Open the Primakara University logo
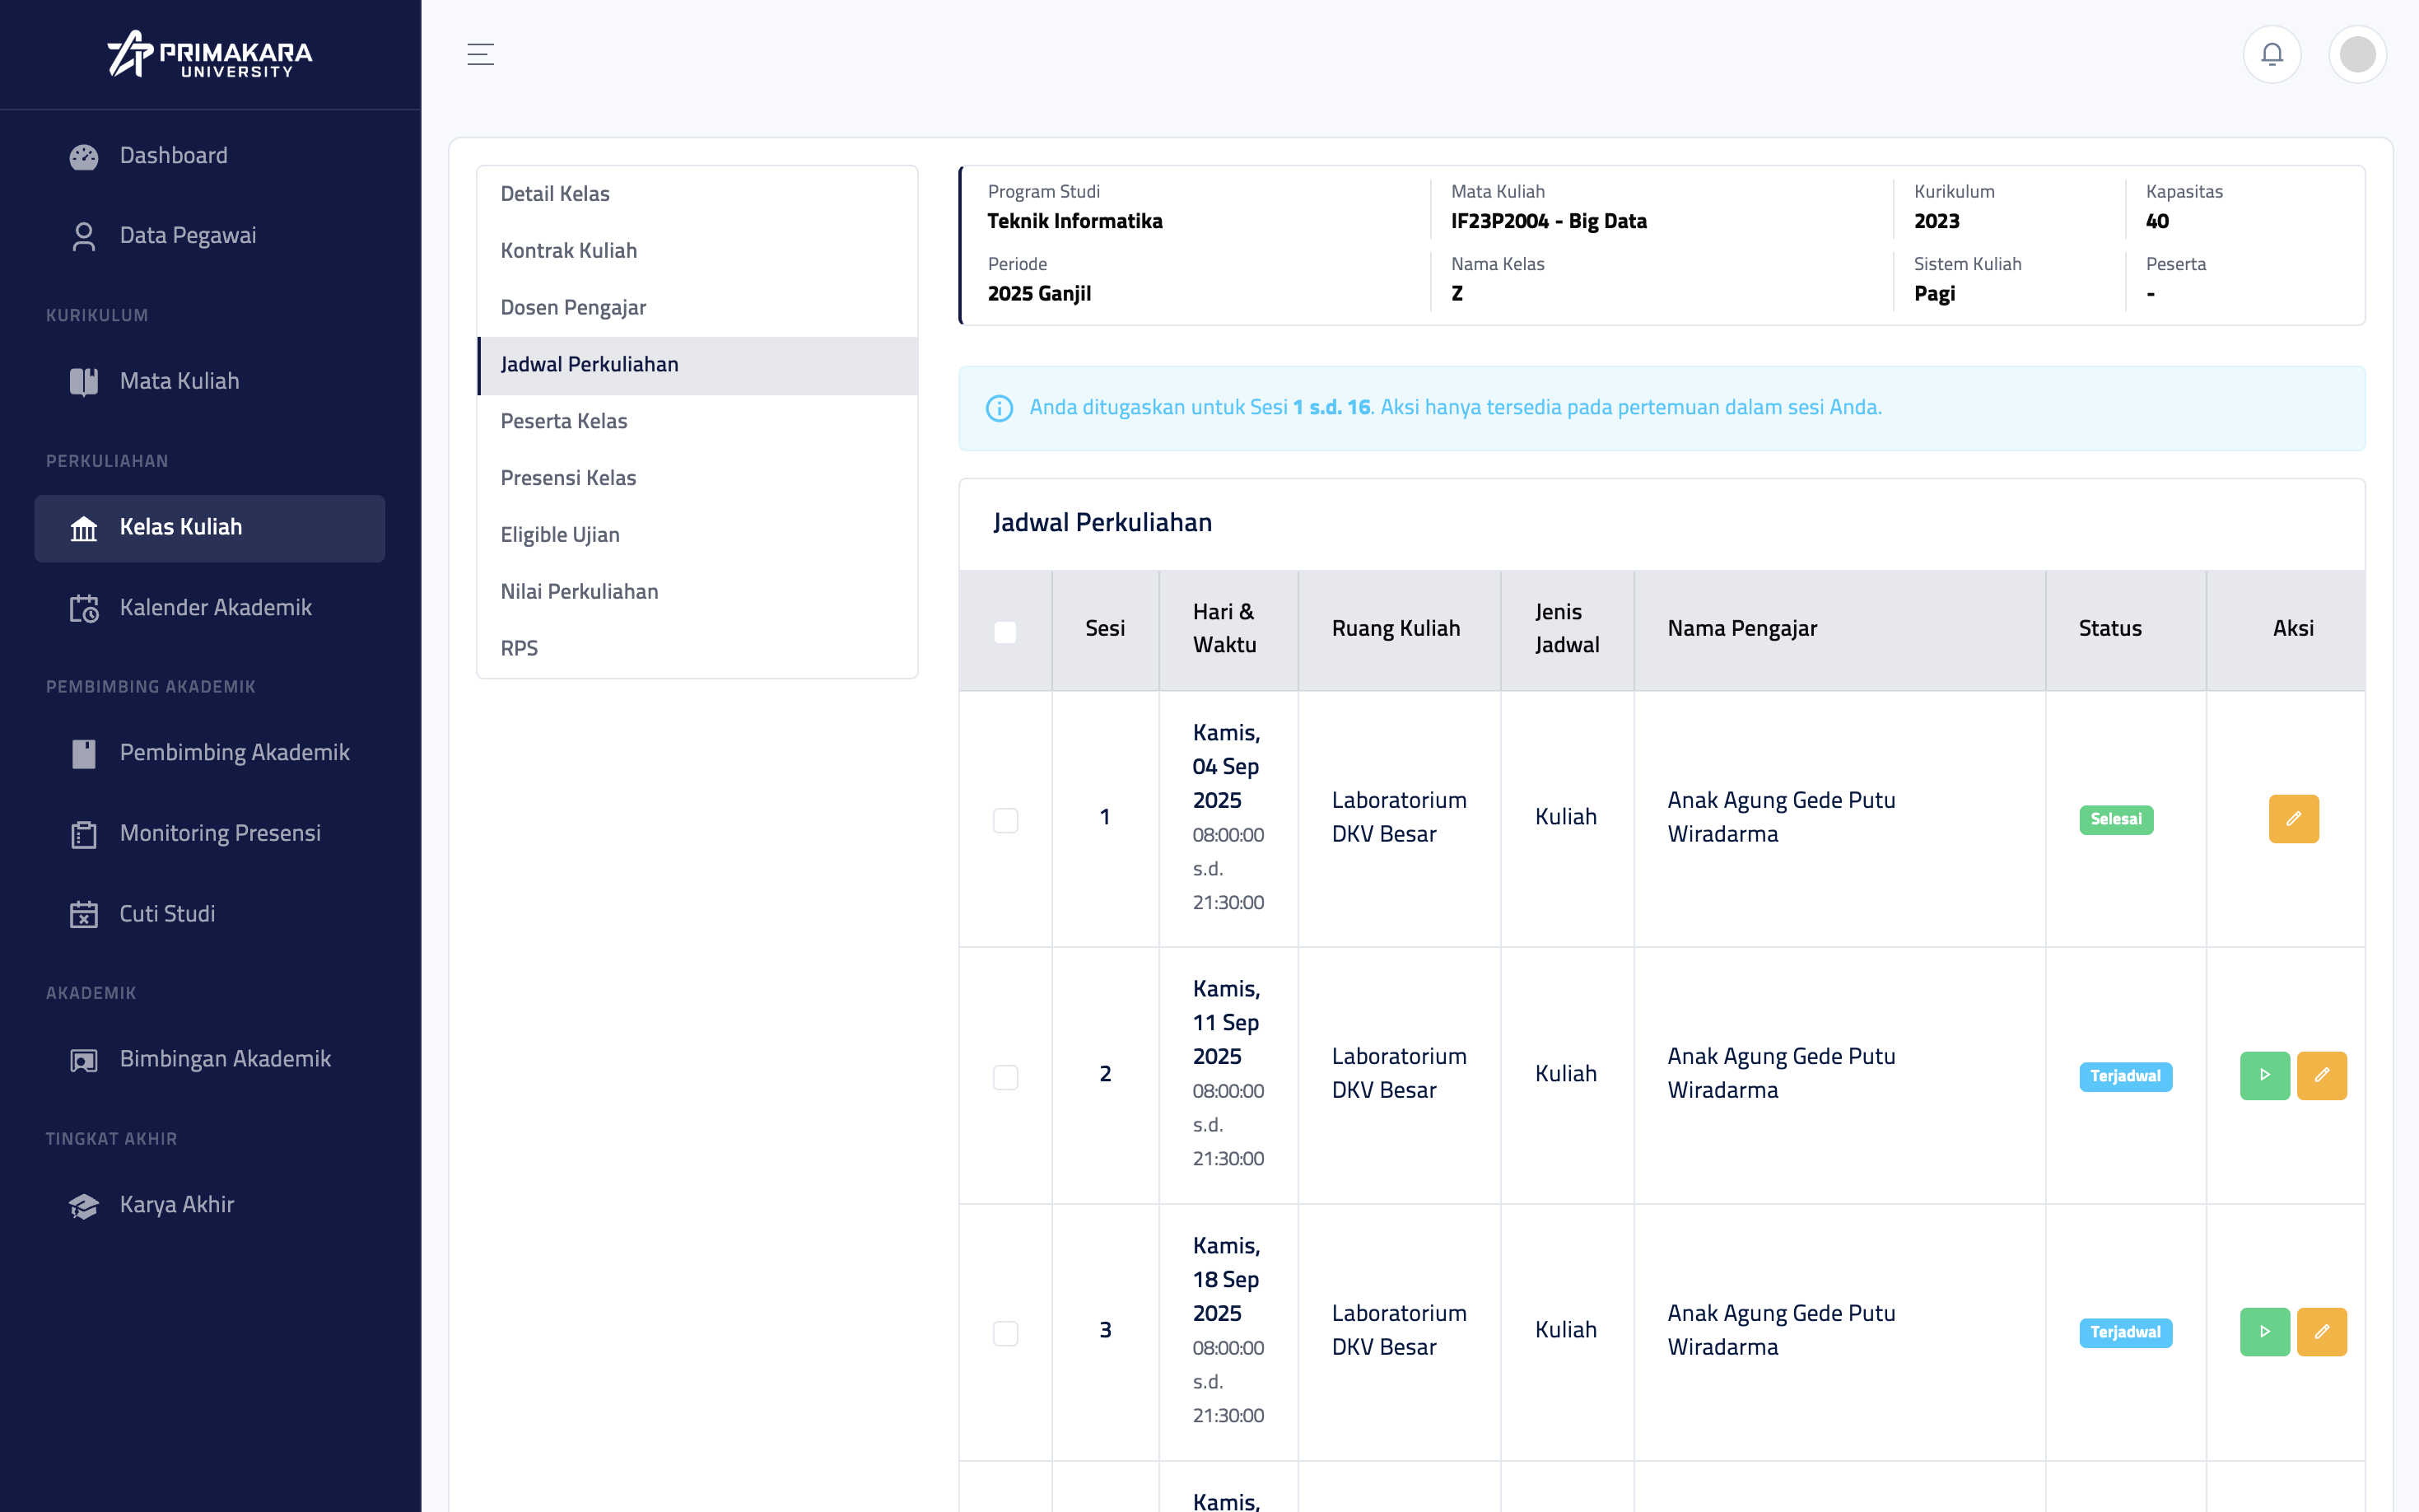The width and height of the screenshot is (2419, 1512). click(x=210, y=54)
